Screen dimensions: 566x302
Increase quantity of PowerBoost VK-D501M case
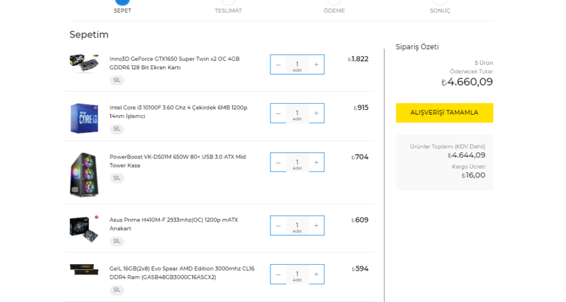pos(316,162)
